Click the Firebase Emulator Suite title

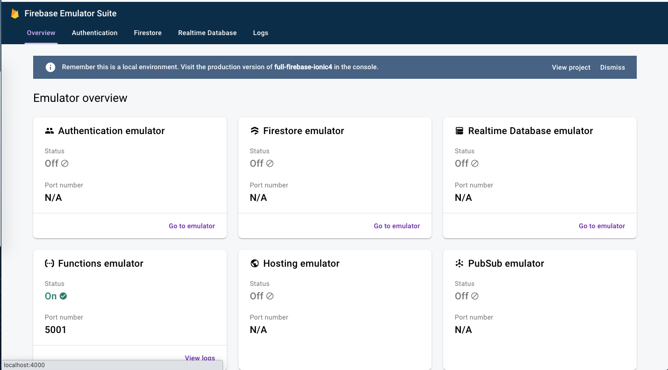71,13
